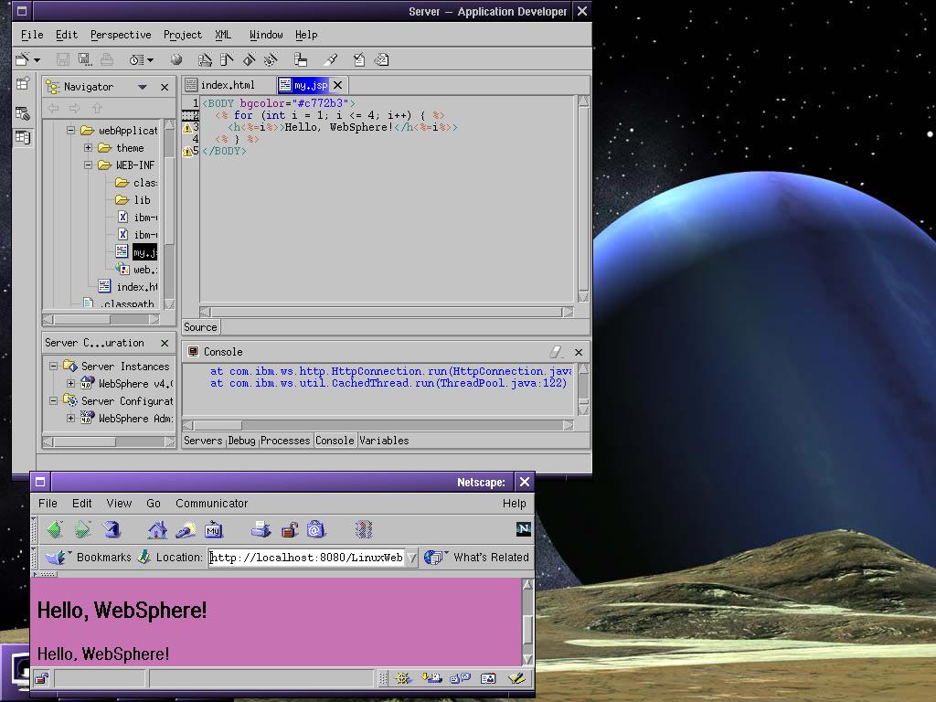This screenshot has height=702, width=936.
Task: Switch to the Processes tab
Action: [285, 441]
